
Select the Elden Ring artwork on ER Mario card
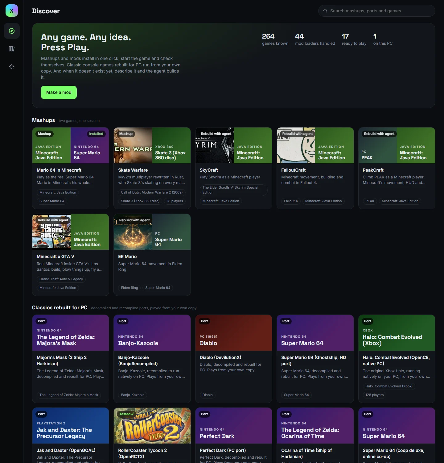point(133,232)
